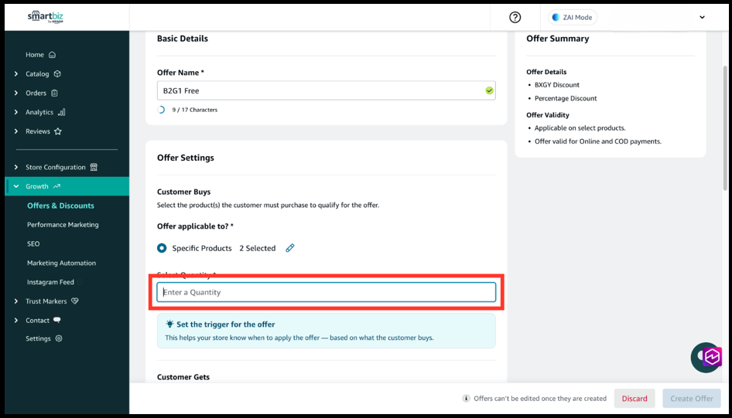
Task: Click the Home icon in sidebar
Action: click(53, 55)
